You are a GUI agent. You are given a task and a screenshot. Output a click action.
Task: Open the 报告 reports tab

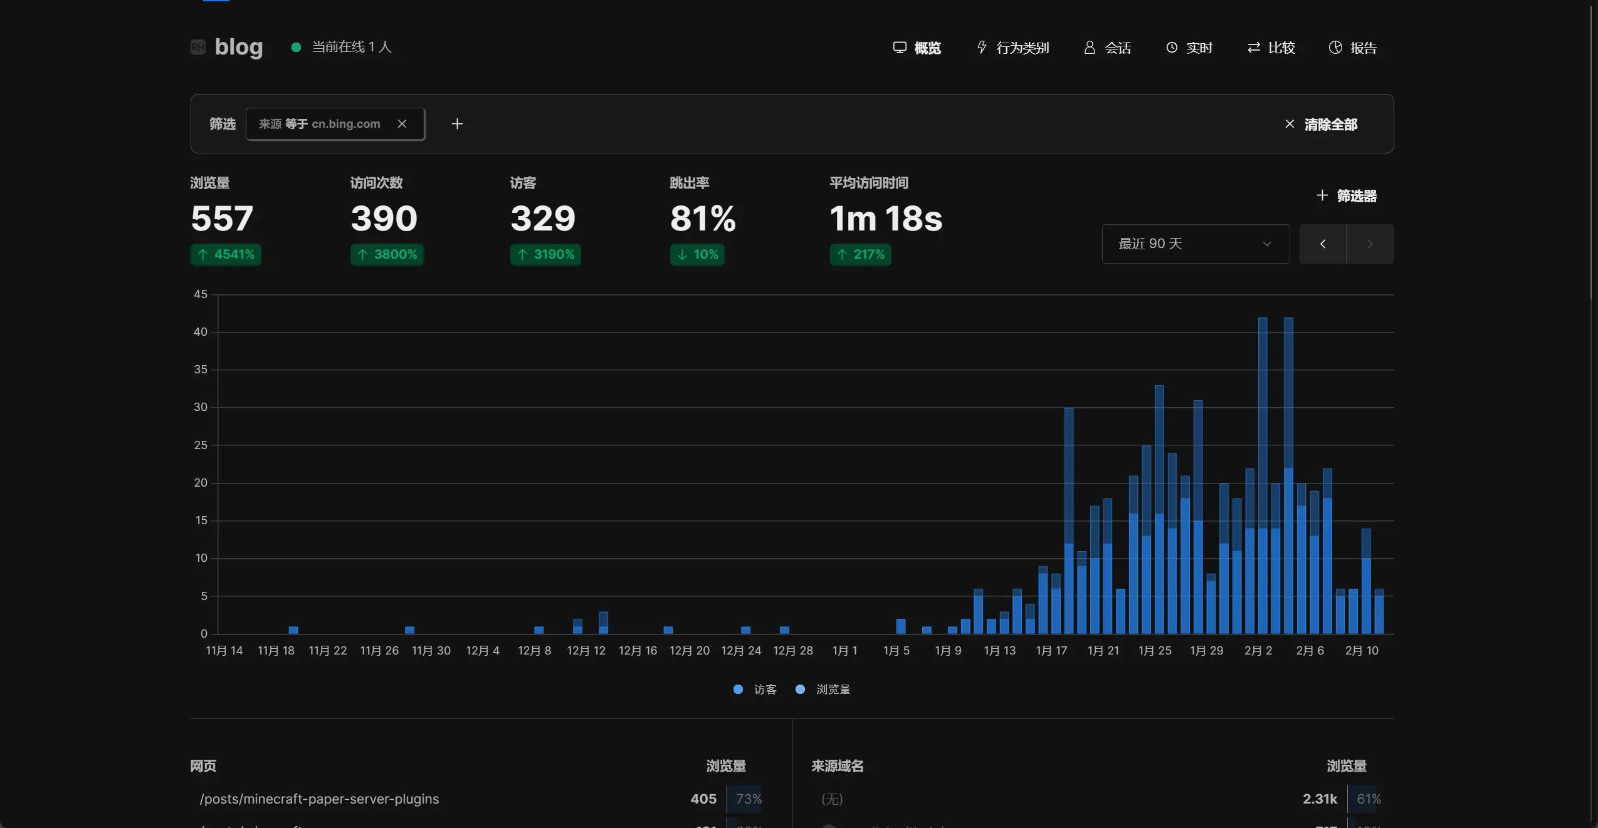(1352, 48)
